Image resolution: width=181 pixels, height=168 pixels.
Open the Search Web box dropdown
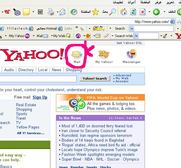pos(137,36)
